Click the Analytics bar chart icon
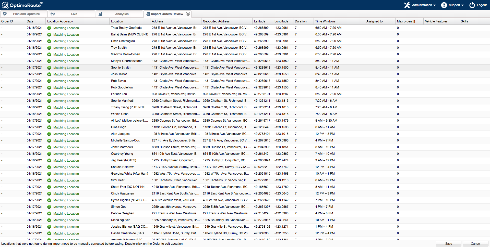This screenshot has width=490, height=247. tap(100, 14)
